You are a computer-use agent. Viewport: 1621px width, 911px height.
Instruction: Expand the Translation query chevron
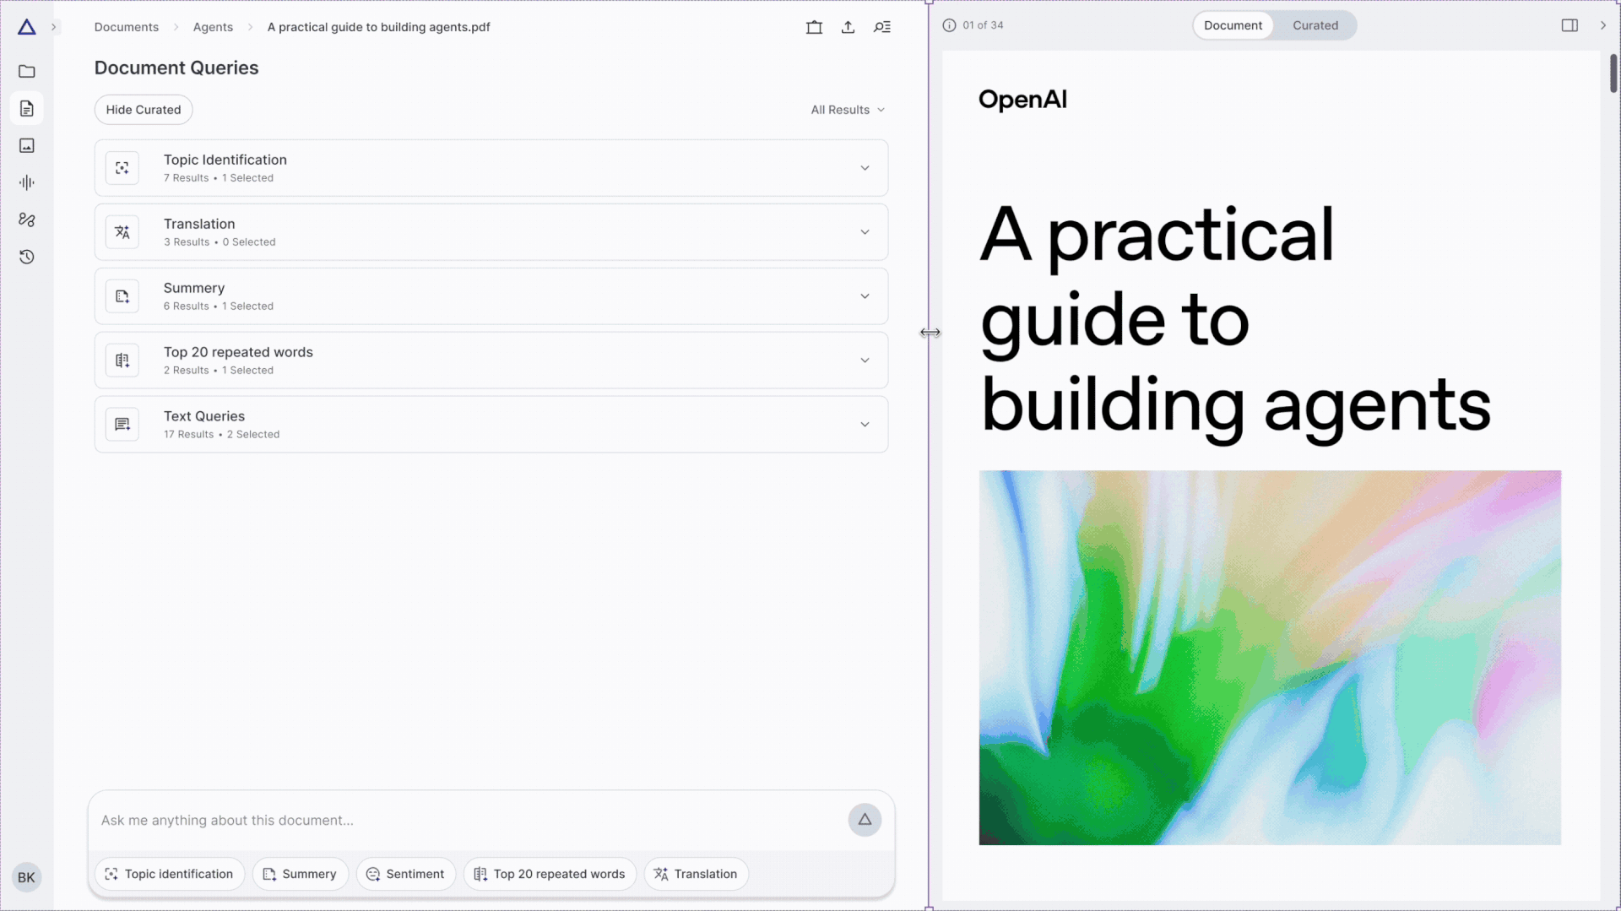(x=865, y=232)
